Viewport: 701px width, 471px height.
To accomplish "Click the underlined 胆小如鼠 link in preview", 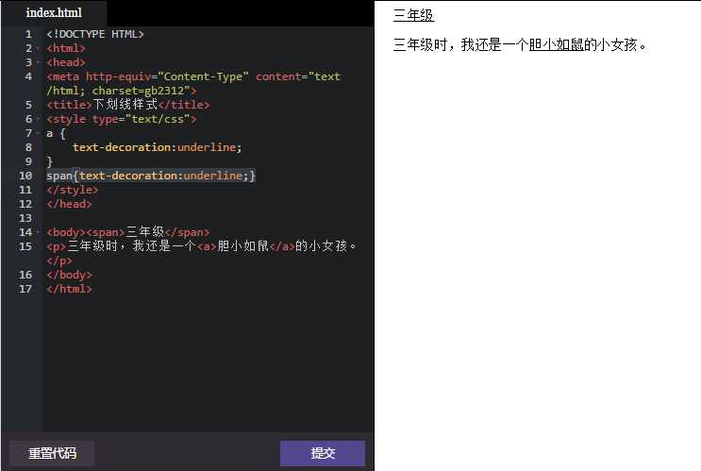I will point(556,44).
